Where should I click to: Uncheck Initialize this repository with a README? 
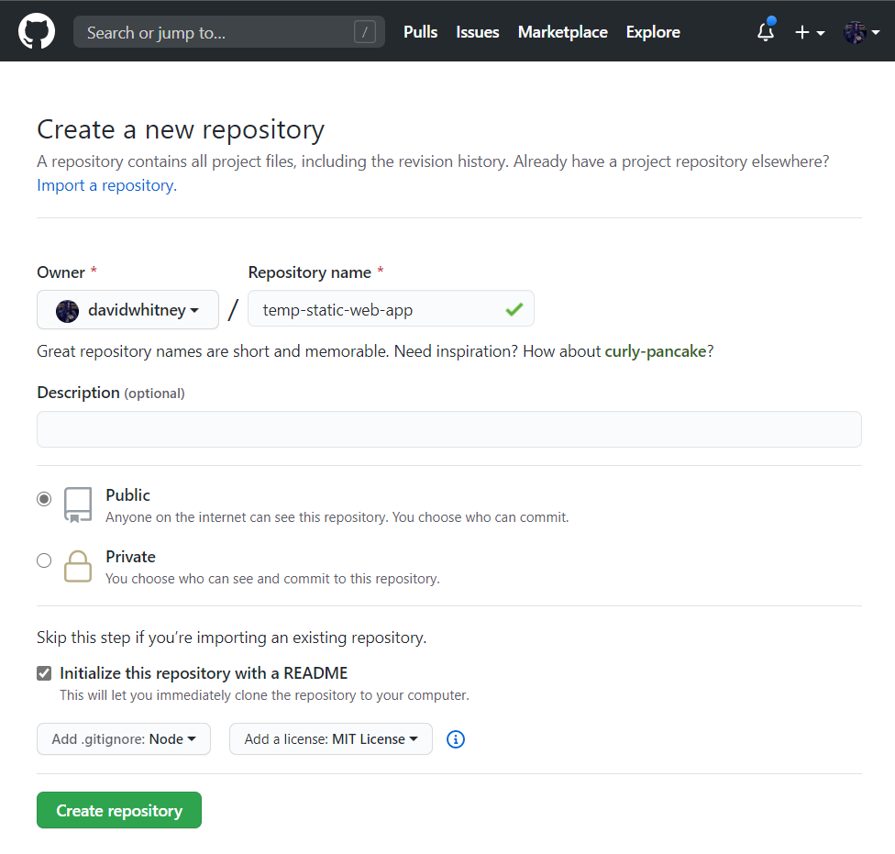tap(44, 673)
